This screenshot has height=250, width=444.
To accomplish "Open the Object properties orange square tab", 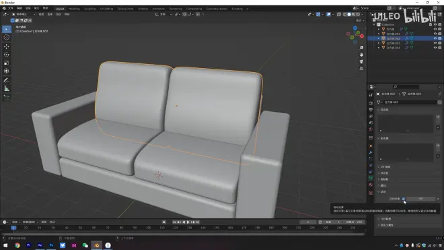I will [371, 146].
